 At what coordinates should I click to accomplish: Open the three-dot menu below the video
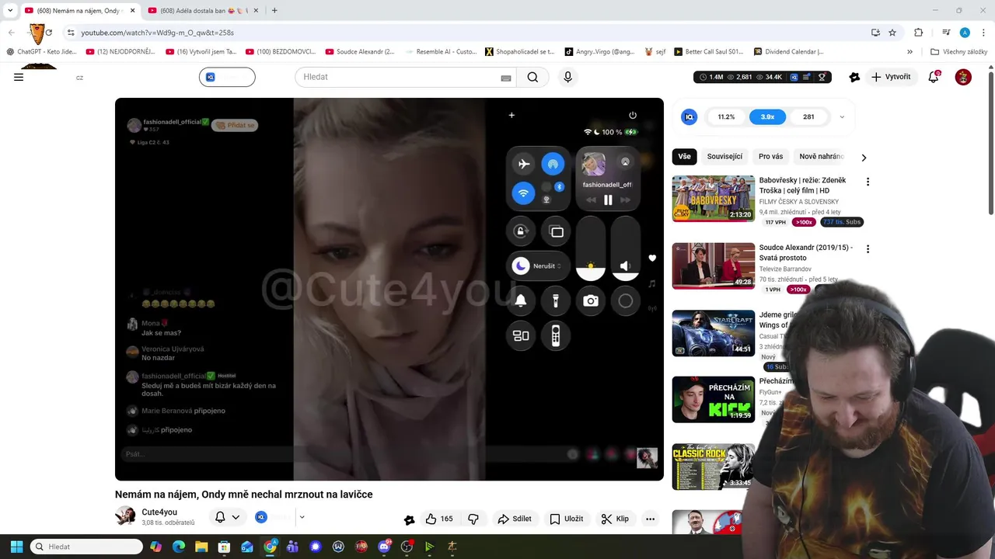(x=650, y=519)
